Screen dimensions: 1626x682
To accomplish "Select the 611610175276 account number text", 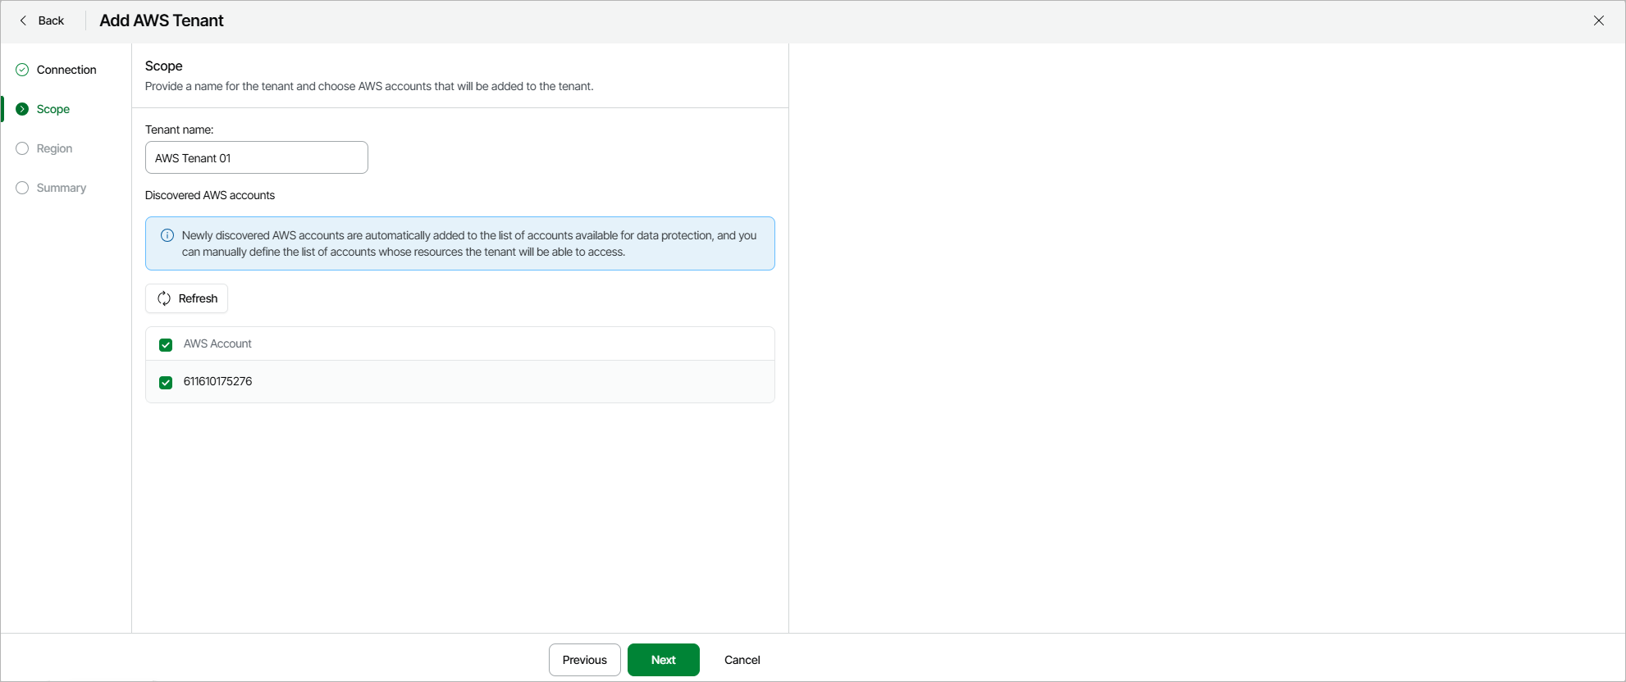I will point(217,381).
